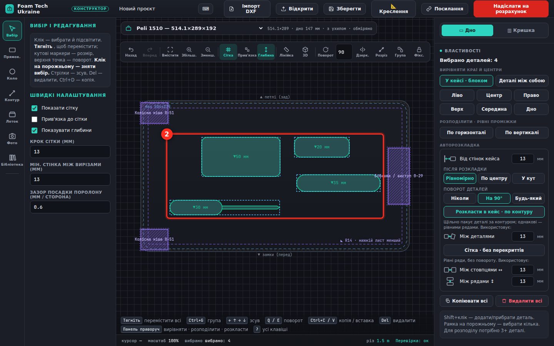Open the Лоток tray tool

click(x=12, y=117)
